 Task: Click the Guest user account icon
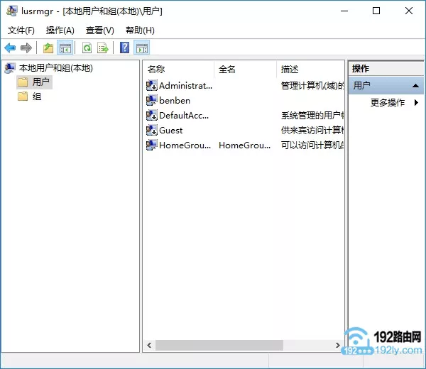[x=152, y=131]
